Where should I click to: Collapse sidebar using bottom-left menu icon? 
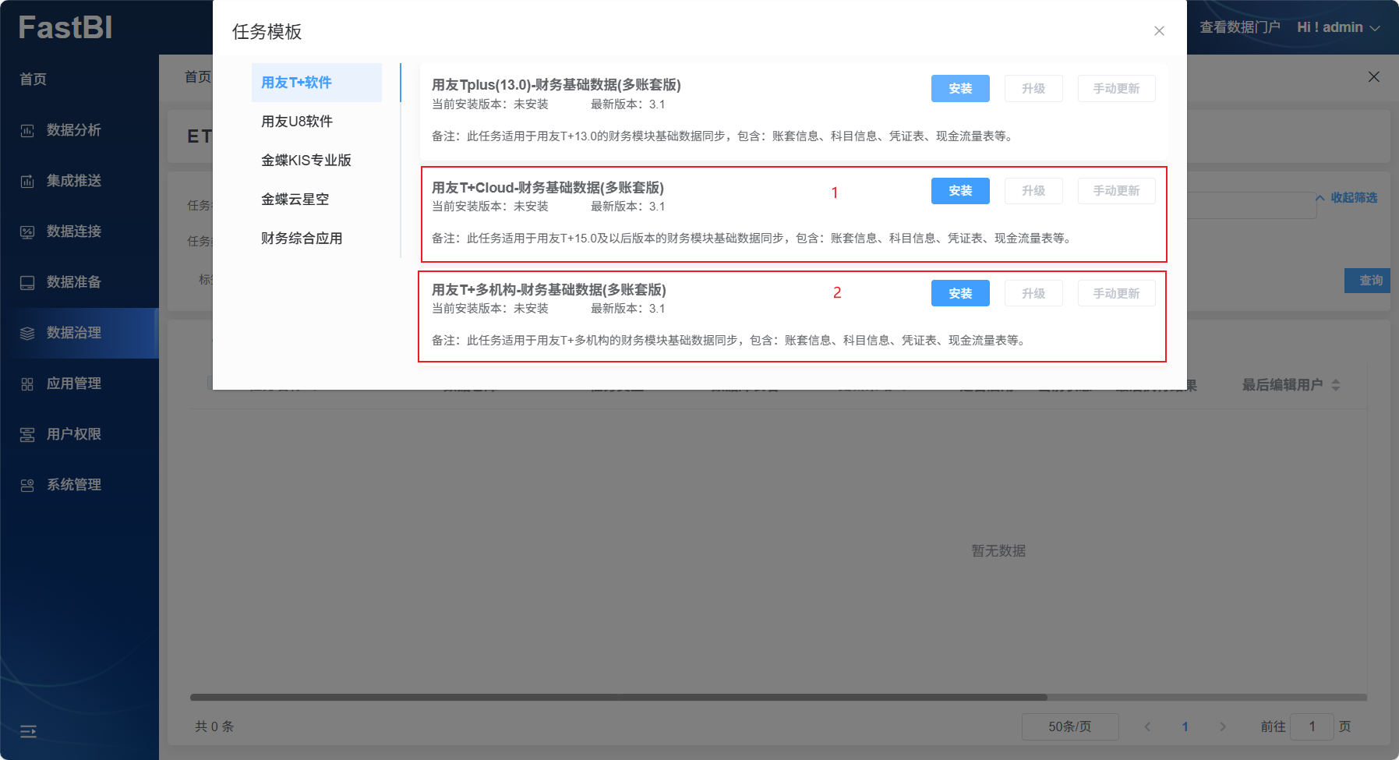point(28,730)
